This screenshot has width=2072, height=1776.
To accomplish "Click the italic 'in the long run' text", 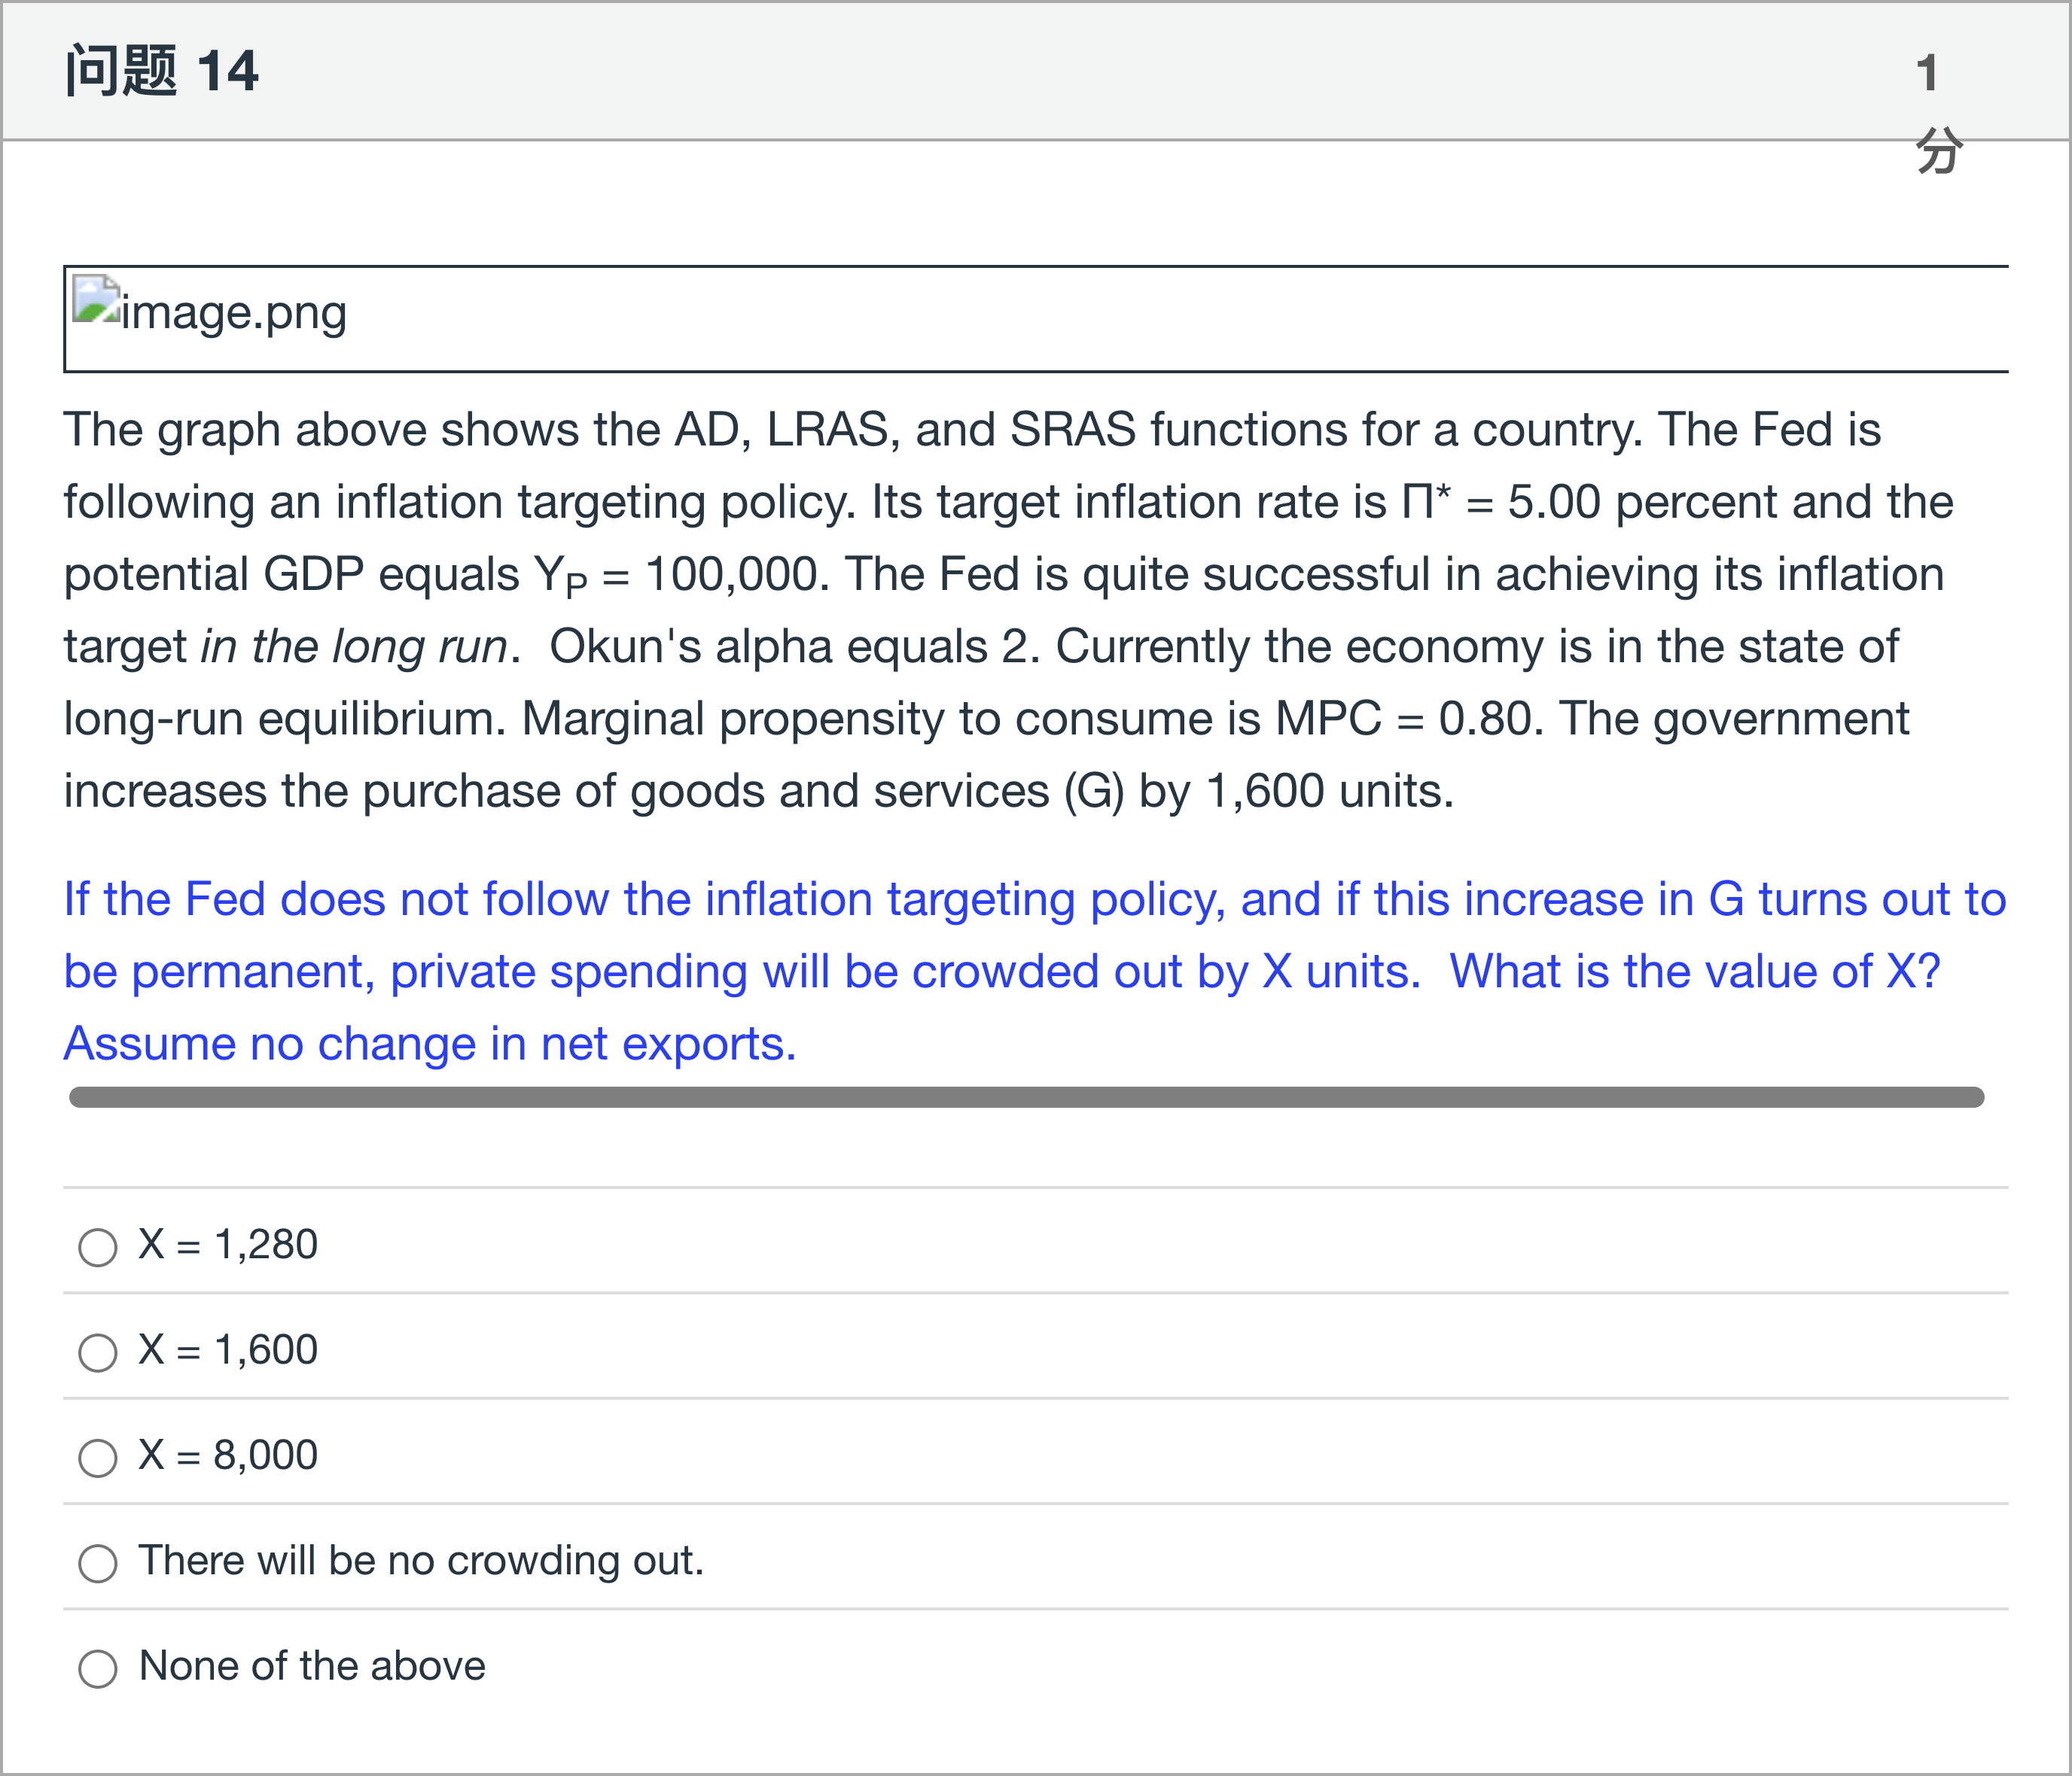I will pos(354,646).
